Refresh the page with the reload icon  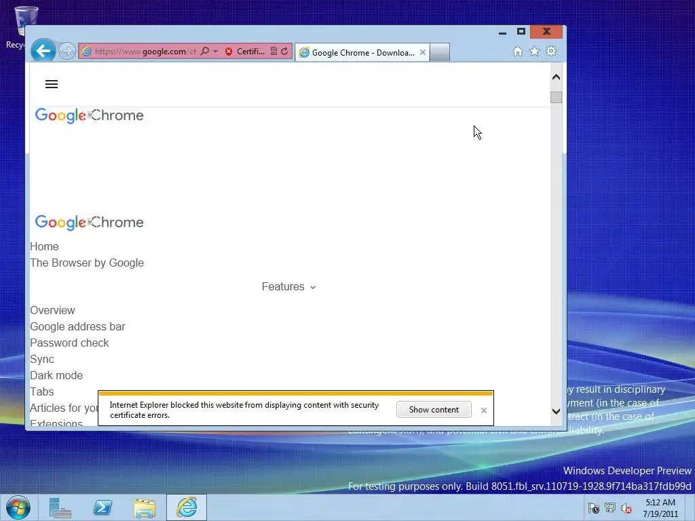click(x=284, y=52)
